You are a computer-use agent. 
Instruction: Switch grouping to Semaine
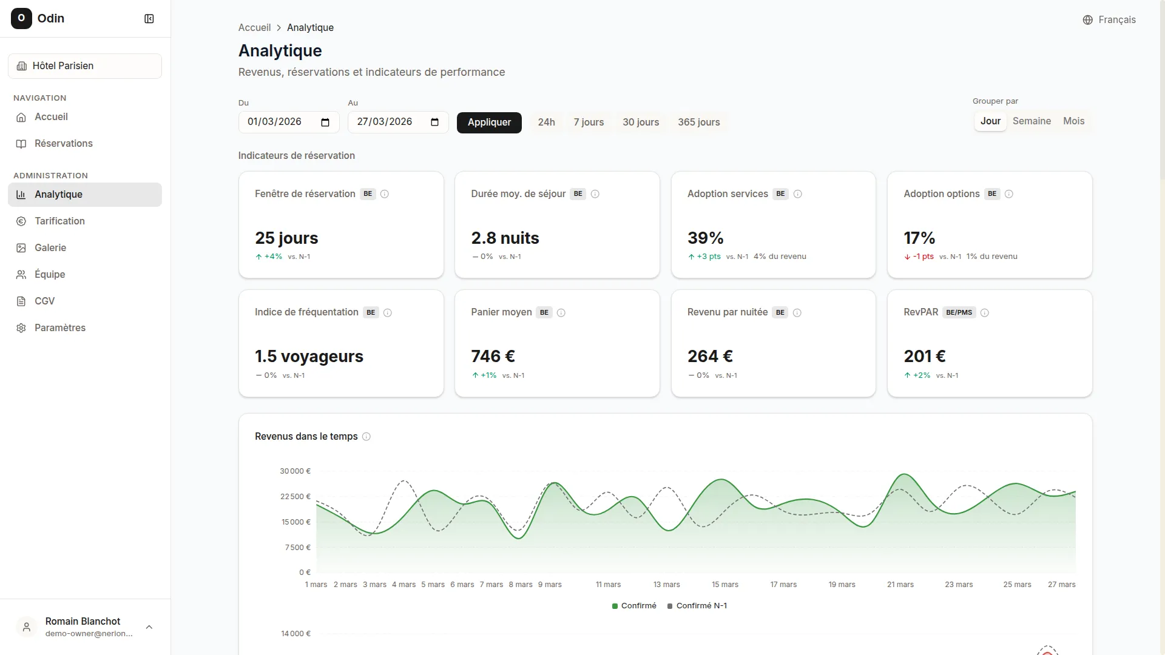(x=1032, y=121)
